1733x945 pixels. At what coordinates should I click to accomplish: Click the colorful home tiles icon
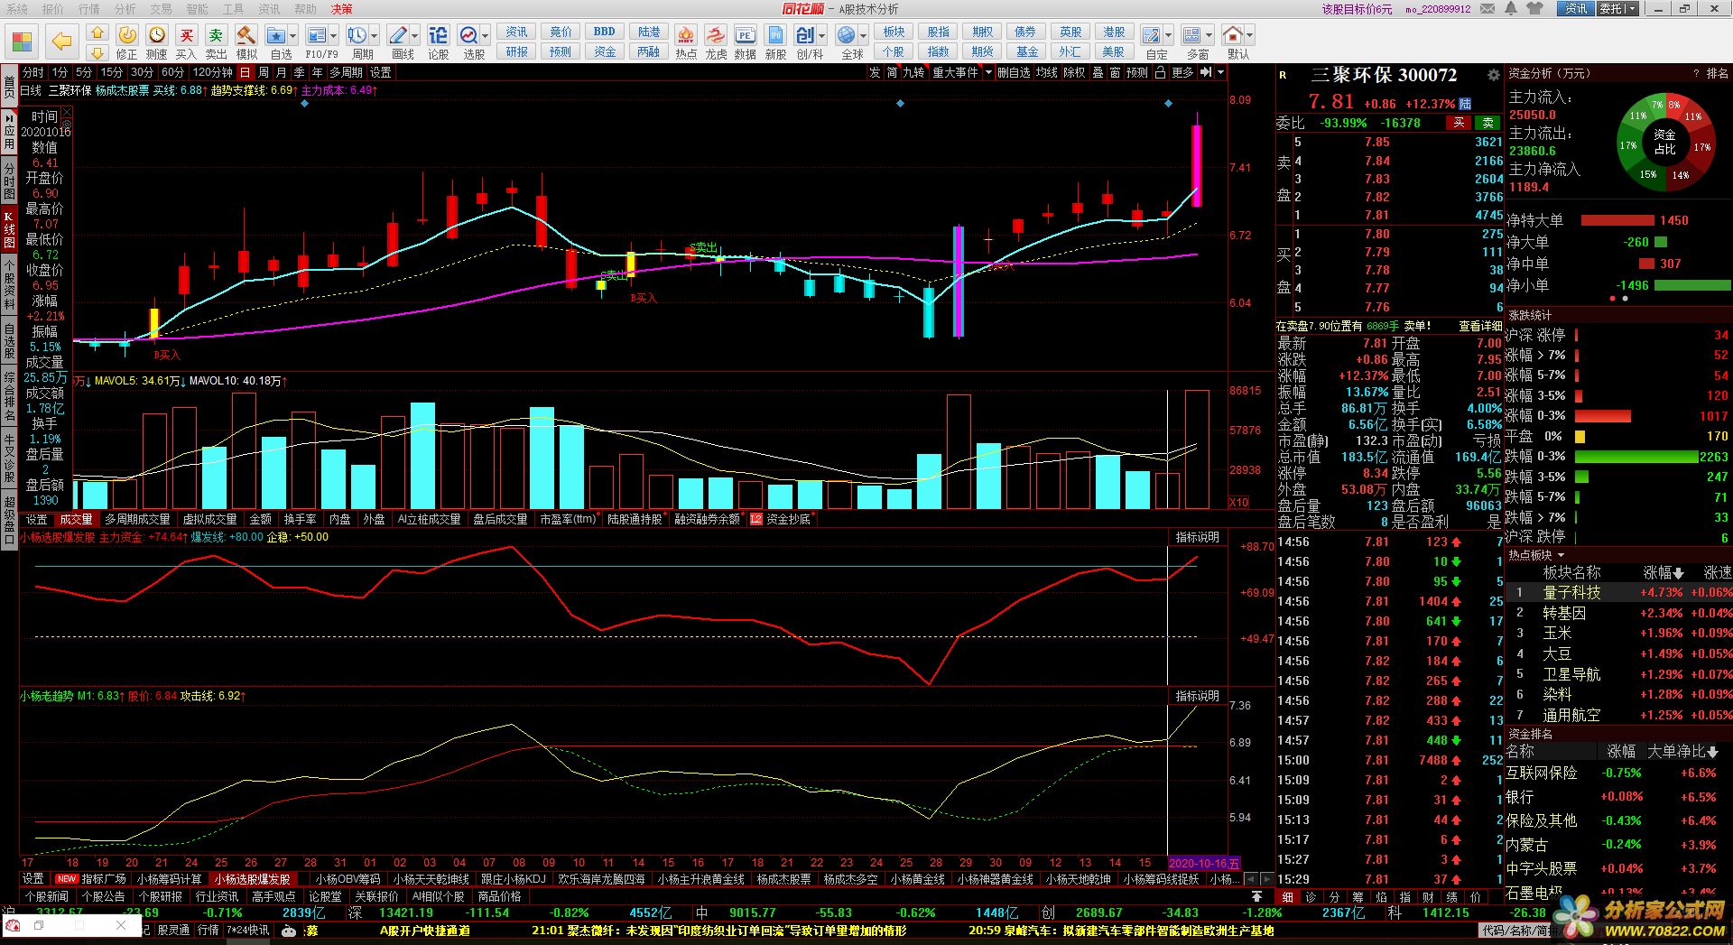(x=22, y=42)
